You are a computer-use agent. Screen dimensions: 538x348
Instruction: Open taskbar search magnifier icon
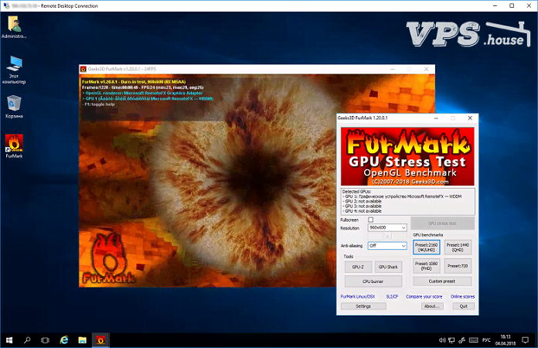click(x=27, y=339)
